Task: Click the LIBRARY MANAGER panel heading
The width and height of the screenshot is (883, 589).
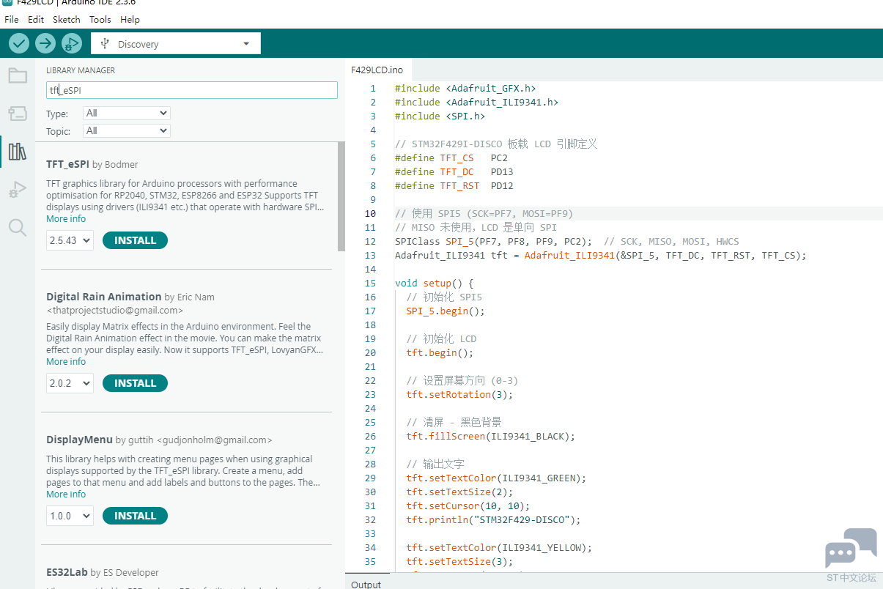Action: click(x=81, y=71)
